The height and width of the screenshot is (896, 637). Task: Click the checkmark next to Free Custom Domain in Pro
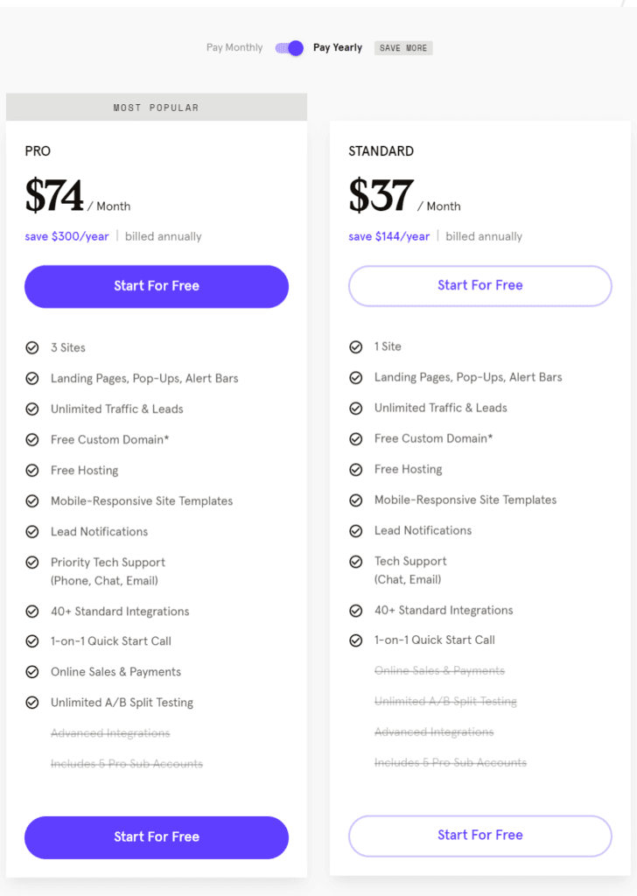[31, 439]
